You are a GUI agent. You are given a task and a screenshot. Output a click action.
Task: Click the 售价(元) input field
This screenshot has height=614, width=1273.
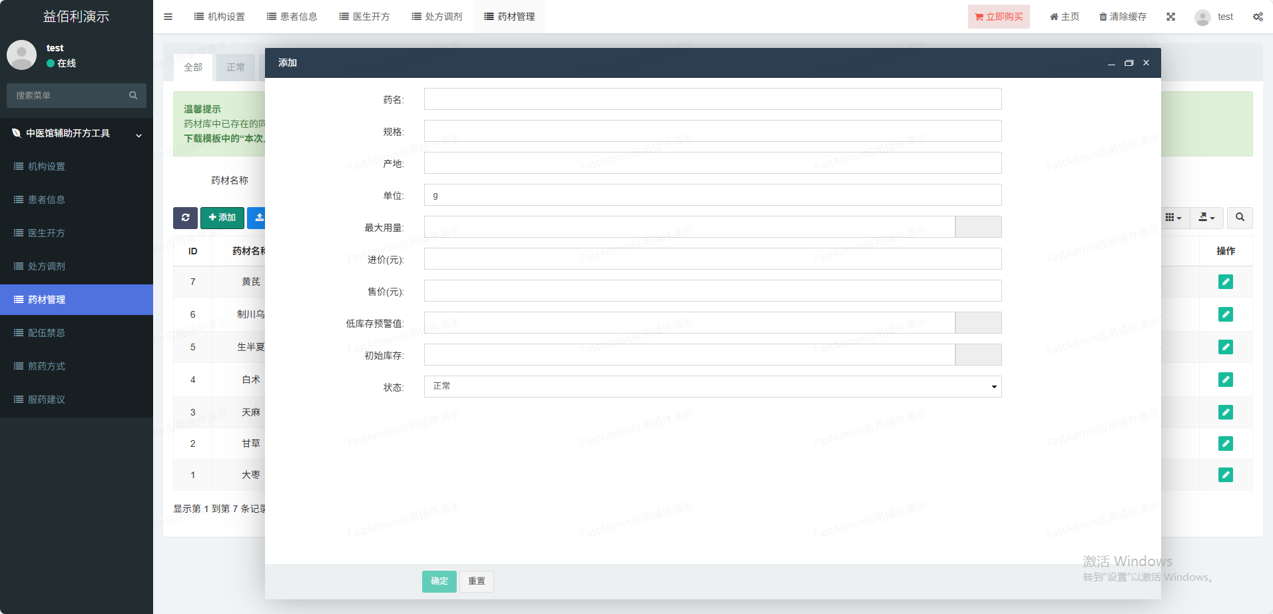click(x=712, y=291)
